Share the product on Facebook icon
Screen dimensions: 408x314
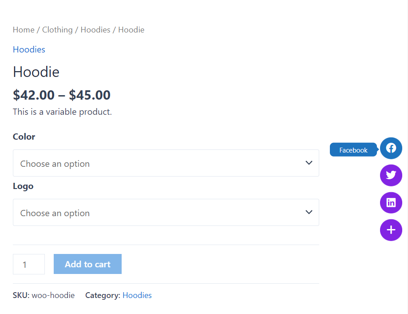coord(391,148)
